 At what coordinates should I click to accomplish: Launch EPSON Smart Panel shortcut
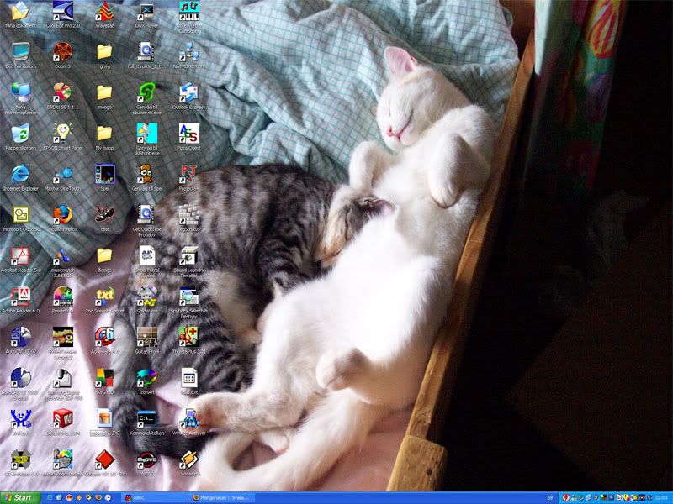[x=62, y=134]
